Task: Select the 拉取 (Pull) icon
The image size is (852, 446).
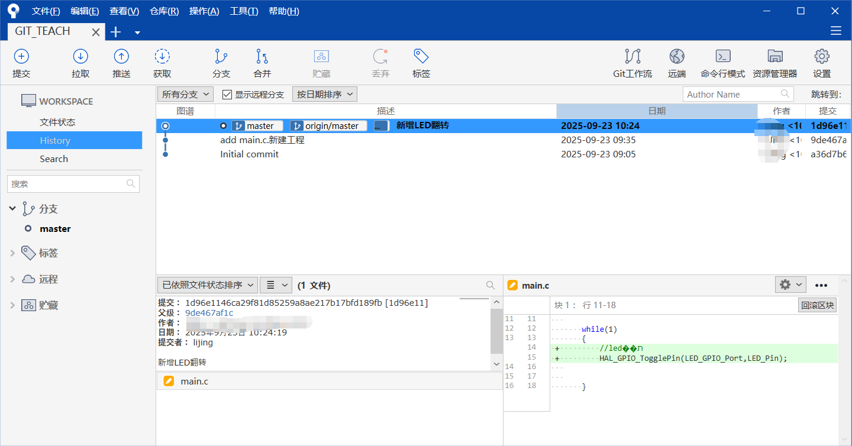Action: [x=80, y=62]
